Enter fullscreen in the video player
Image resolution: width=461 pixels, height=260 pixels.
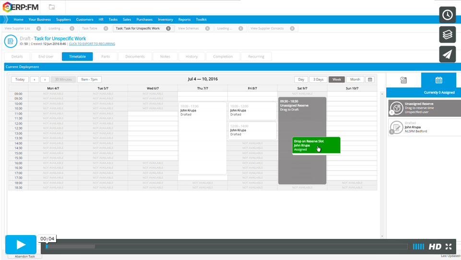click(x=449, y=247)
